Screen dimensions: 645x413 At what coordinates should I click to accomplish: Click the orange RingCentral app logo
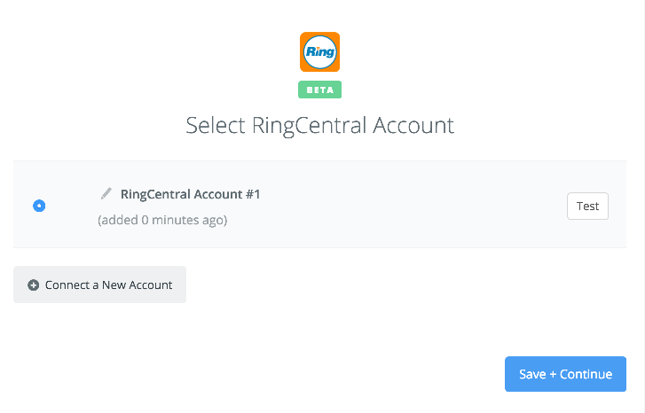319,51
